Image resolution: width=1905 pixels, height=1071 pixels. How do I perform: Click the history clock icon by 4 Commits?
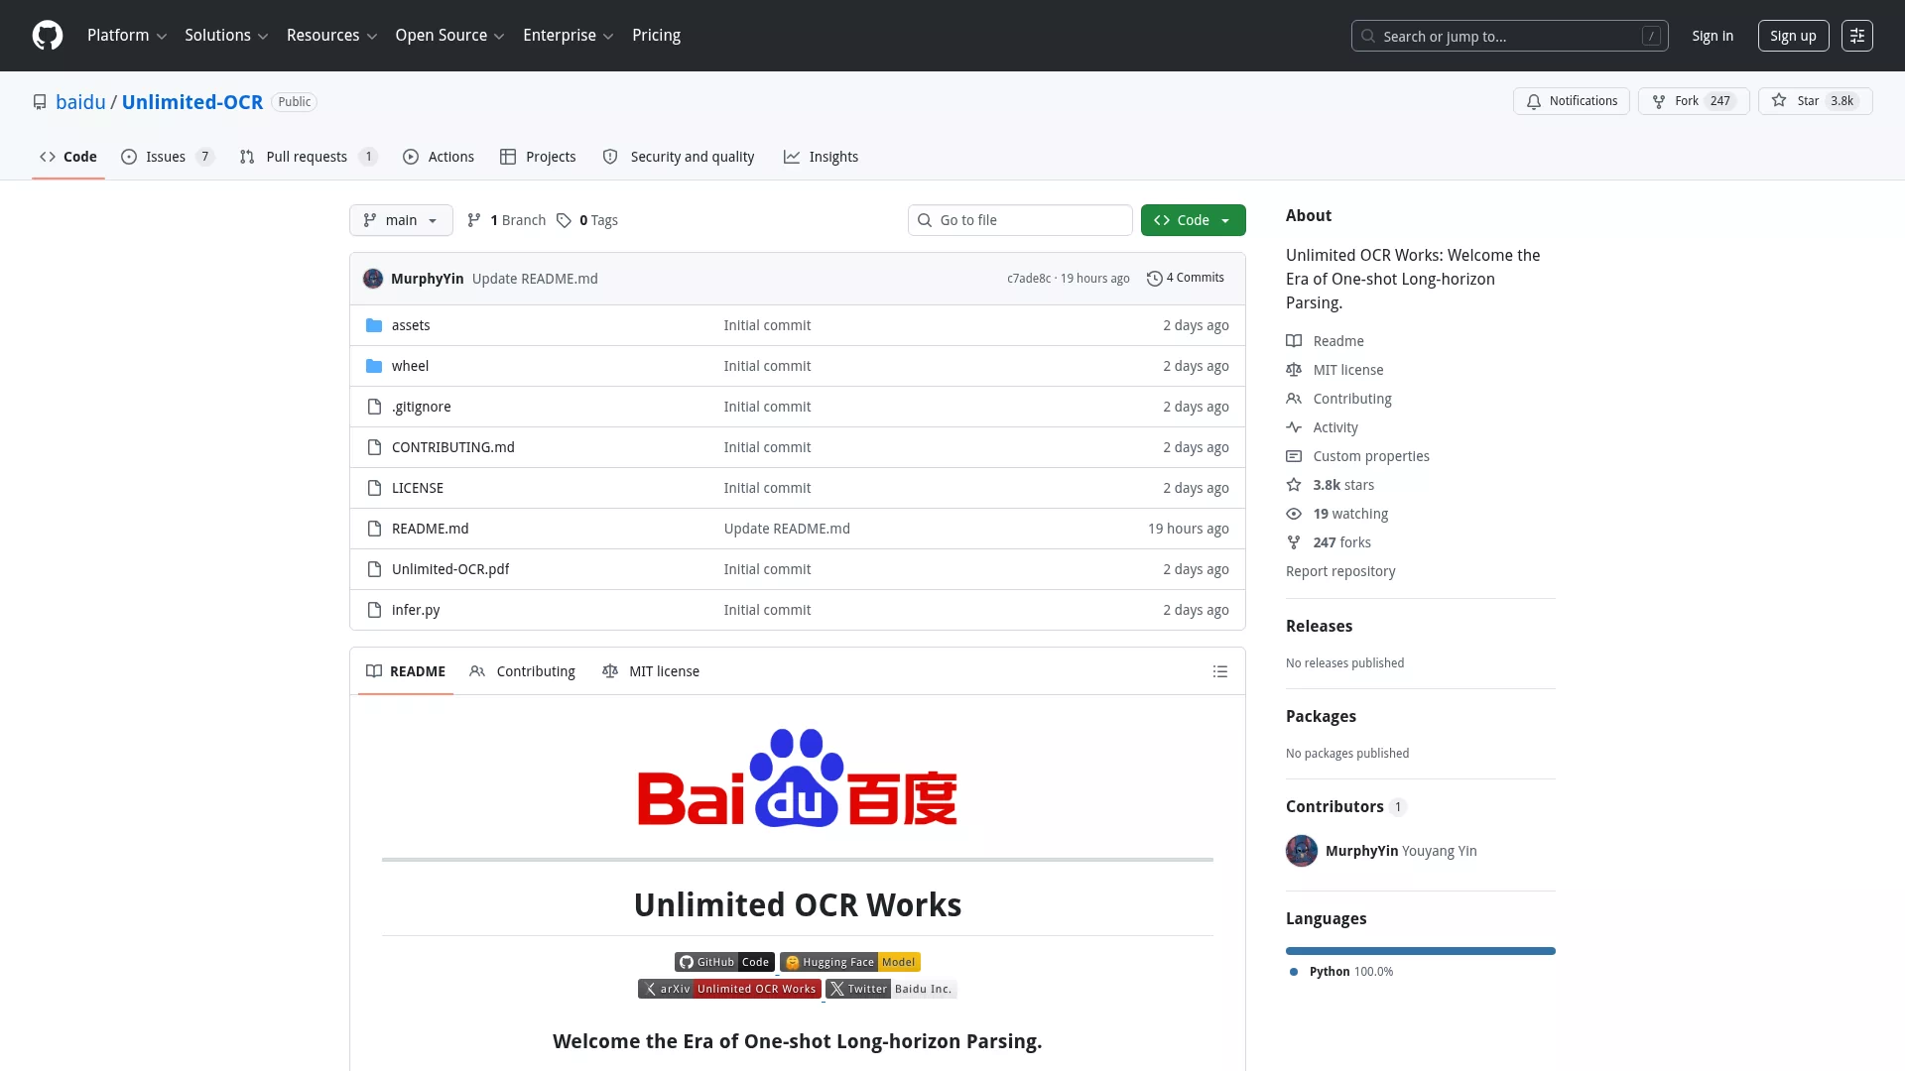pyautogui.click(x=1155, y=279)
